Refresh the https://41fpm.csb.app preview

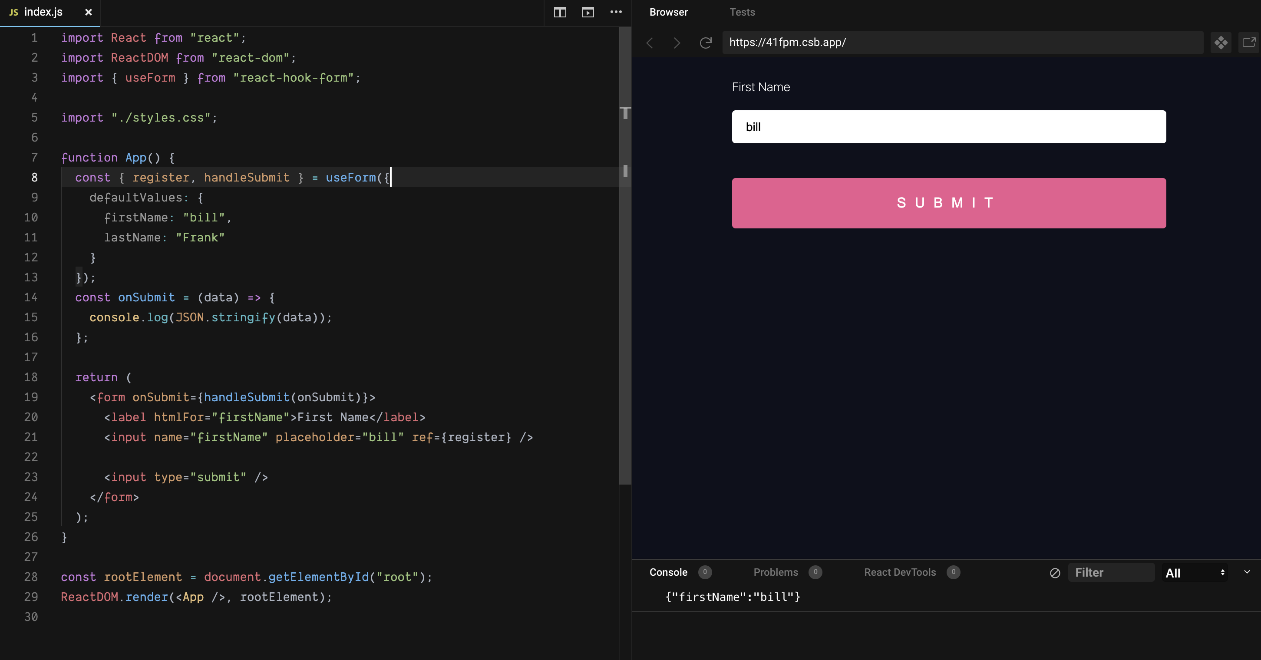point(705,43)
